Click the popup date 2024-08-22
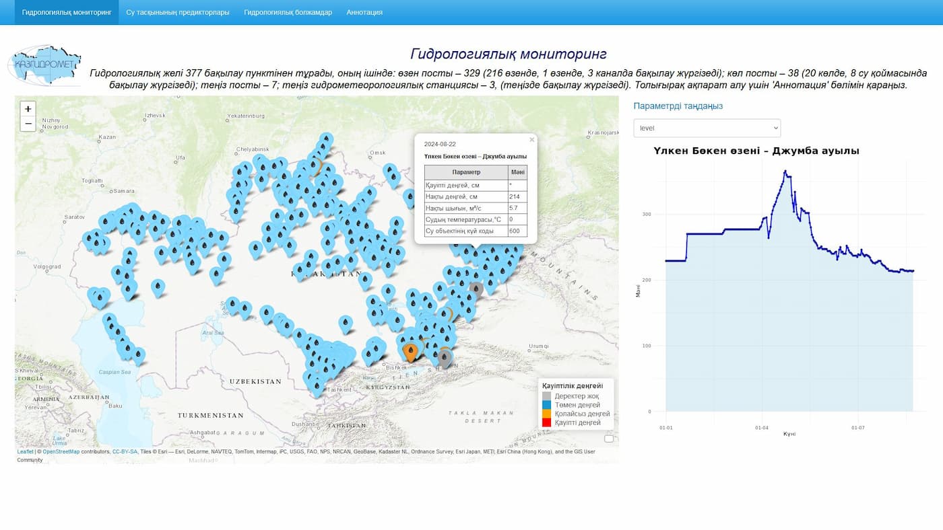This screenshot has width=943, height=530. 439,144
